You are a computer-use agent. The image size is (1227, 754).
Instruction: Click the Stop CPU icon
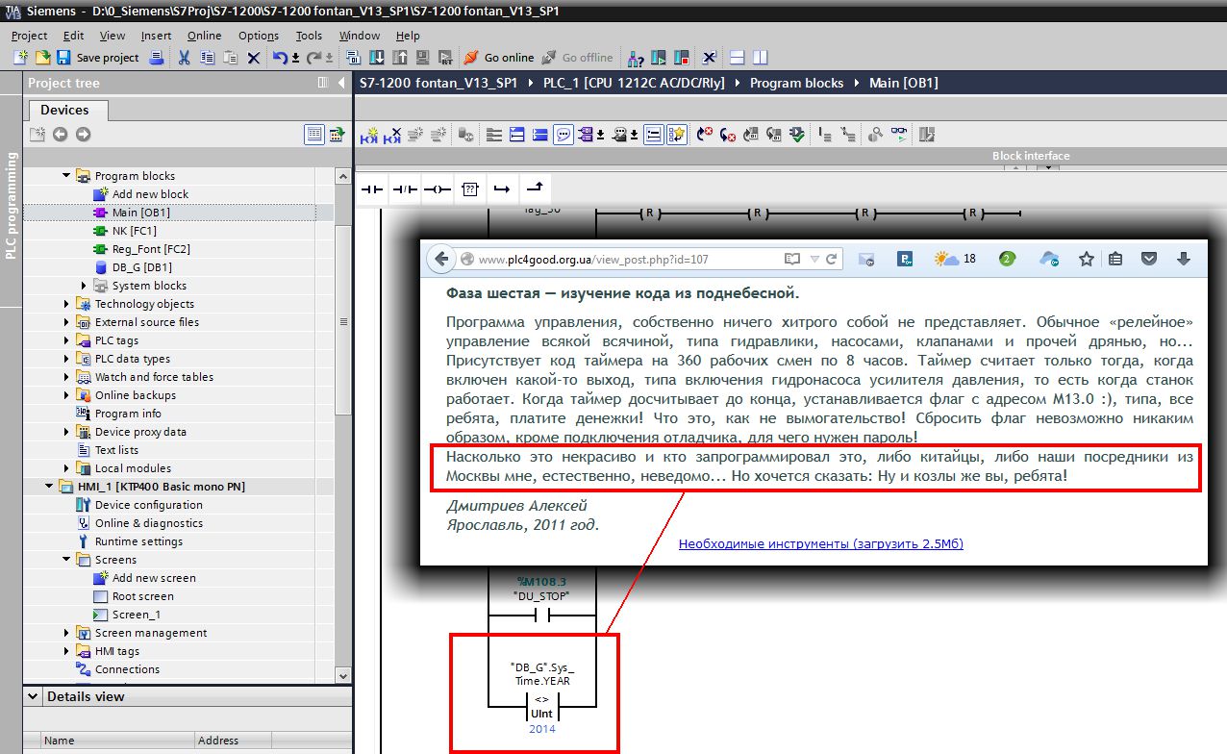[682, 58]
